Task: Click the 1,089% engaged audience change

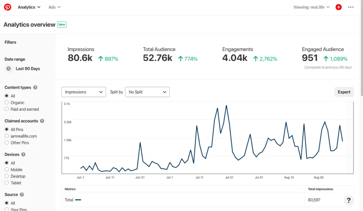Action: pos(339,59)
